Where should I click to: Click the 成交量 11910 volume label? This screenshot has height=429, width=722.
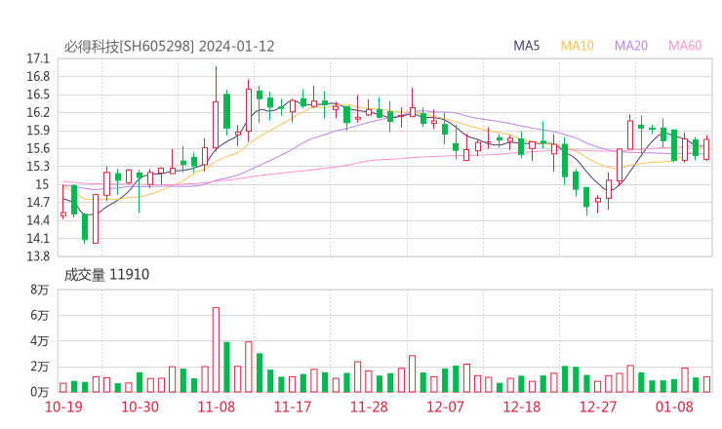(x=106, y=274)
